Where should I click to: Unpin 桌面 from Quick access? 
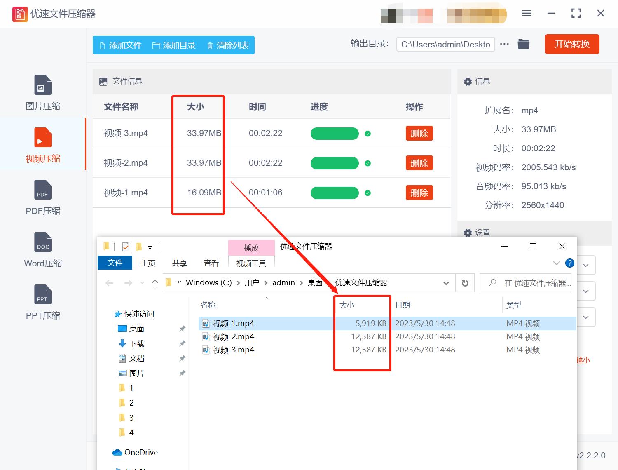pos(182,329)
